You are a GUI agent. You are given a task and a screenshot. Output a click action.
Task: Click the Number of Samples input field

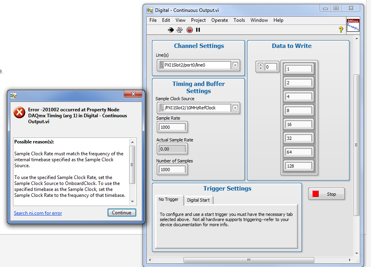pos(172,170)
